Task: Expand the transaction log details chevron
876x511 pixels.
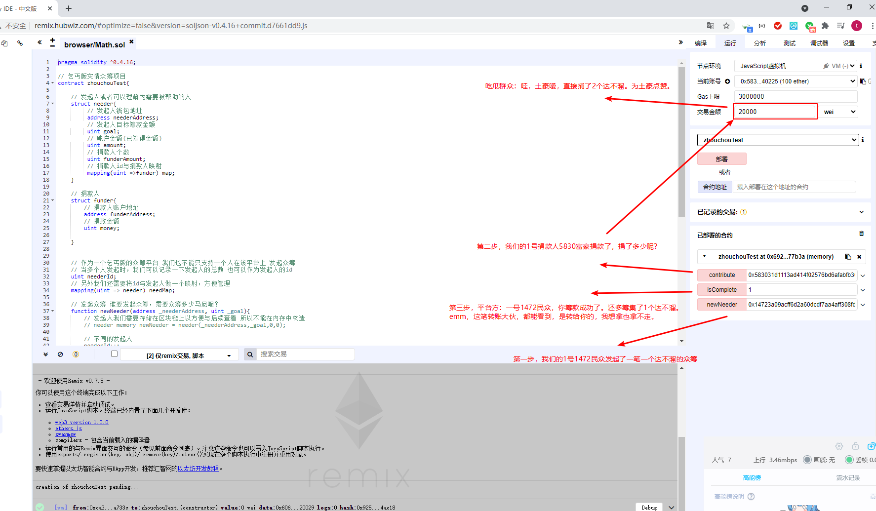Action: [672, 508]
